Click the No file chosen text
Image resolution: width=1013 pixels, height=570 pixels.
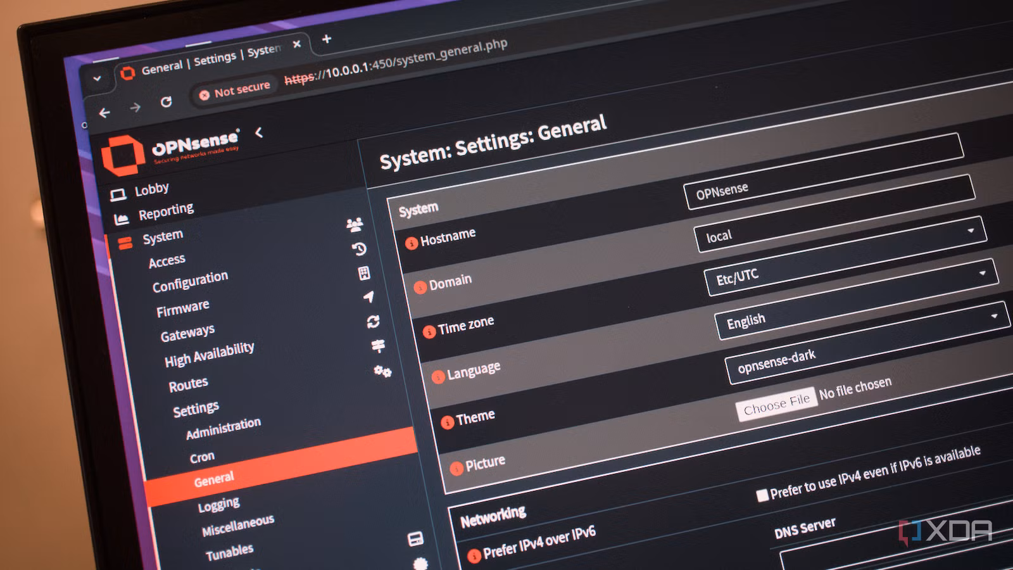click(855, 388)
